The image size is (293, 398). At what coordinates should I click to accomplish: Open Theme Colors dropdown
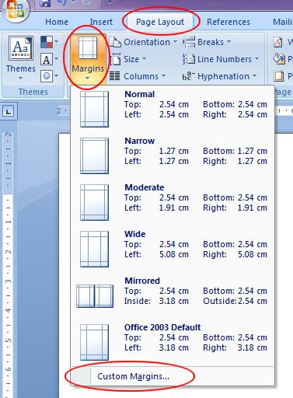click(x=50, y=42)
